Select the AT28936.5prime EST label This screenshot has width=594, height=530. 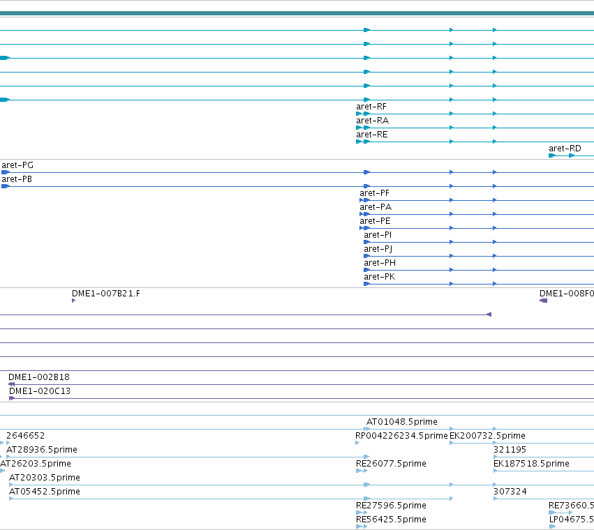point(42,450)
